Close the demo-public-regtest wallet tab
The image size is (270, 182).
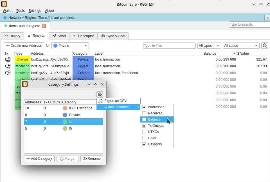tap(44, 26)
